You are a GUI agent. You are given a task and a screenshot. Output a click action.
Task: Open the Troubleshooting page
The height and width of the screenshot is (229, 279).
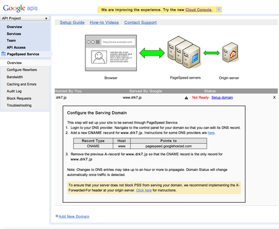[x=19, y=106]
